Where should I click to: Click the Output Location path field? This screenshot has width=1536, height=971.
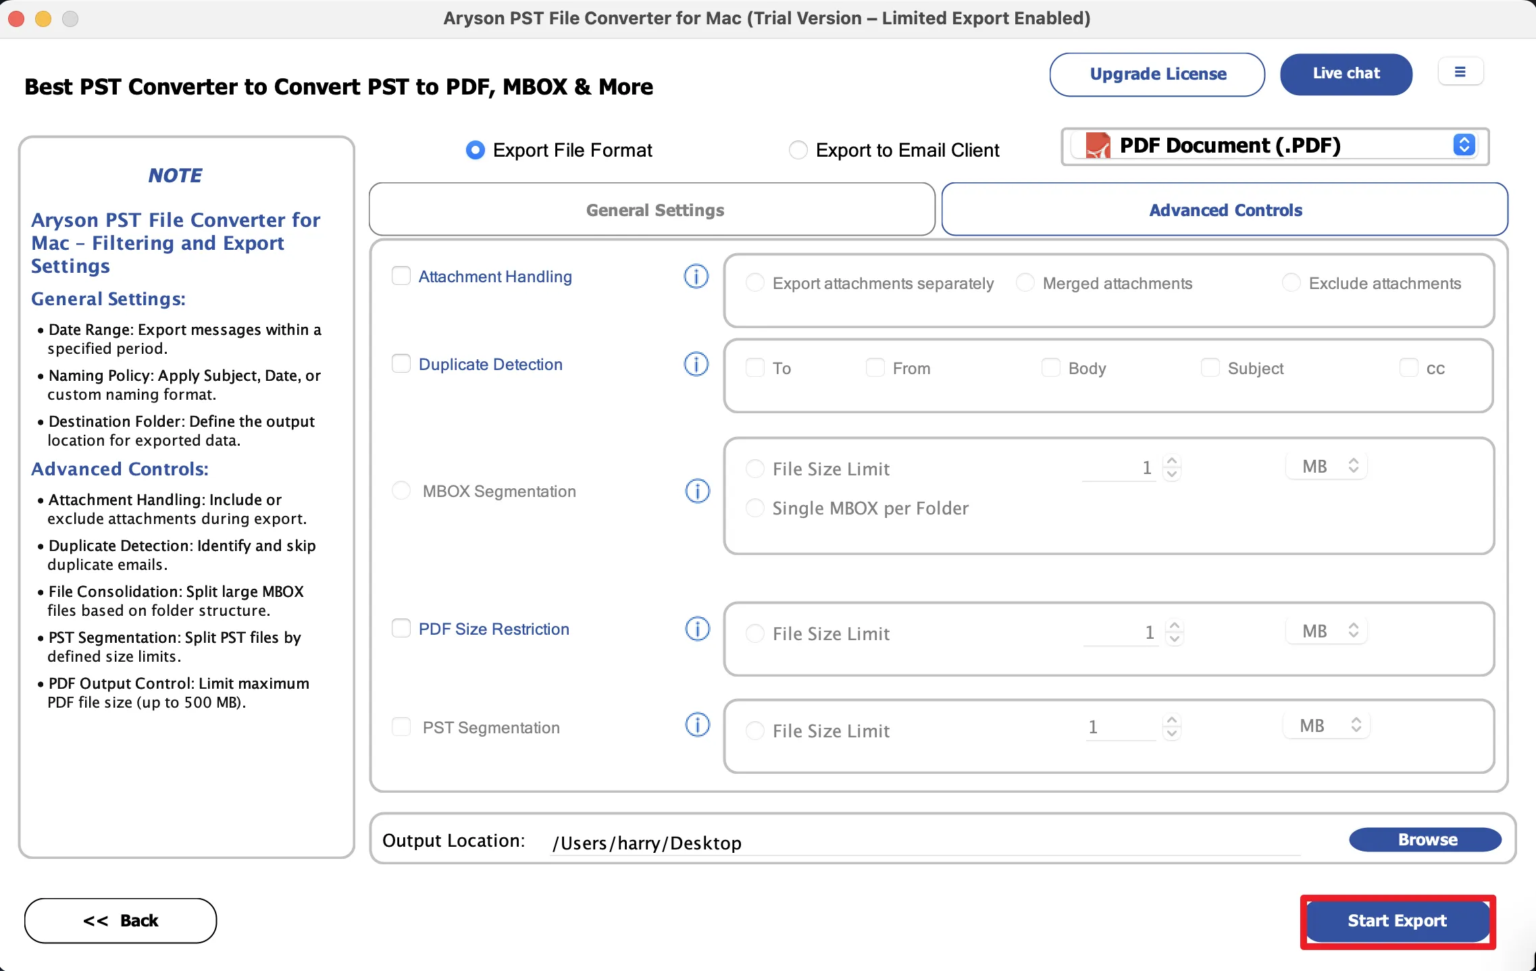coord(925,843)
